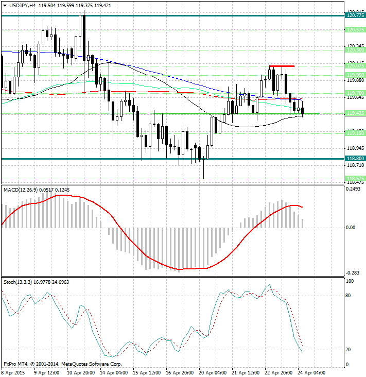Click the 119.950 price level tag
The height and width of the screenshot is (377, 366).
coord(356,75)
